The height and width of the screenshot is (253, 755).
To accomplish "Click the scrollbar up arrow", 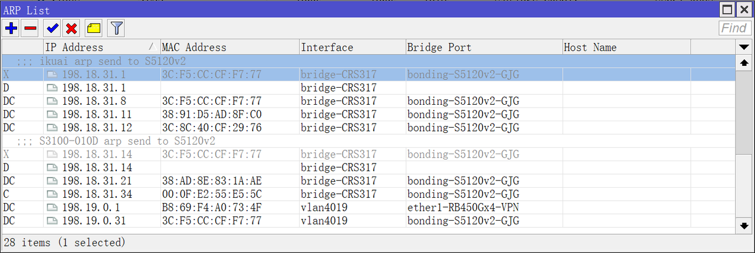I will (744, 62).
